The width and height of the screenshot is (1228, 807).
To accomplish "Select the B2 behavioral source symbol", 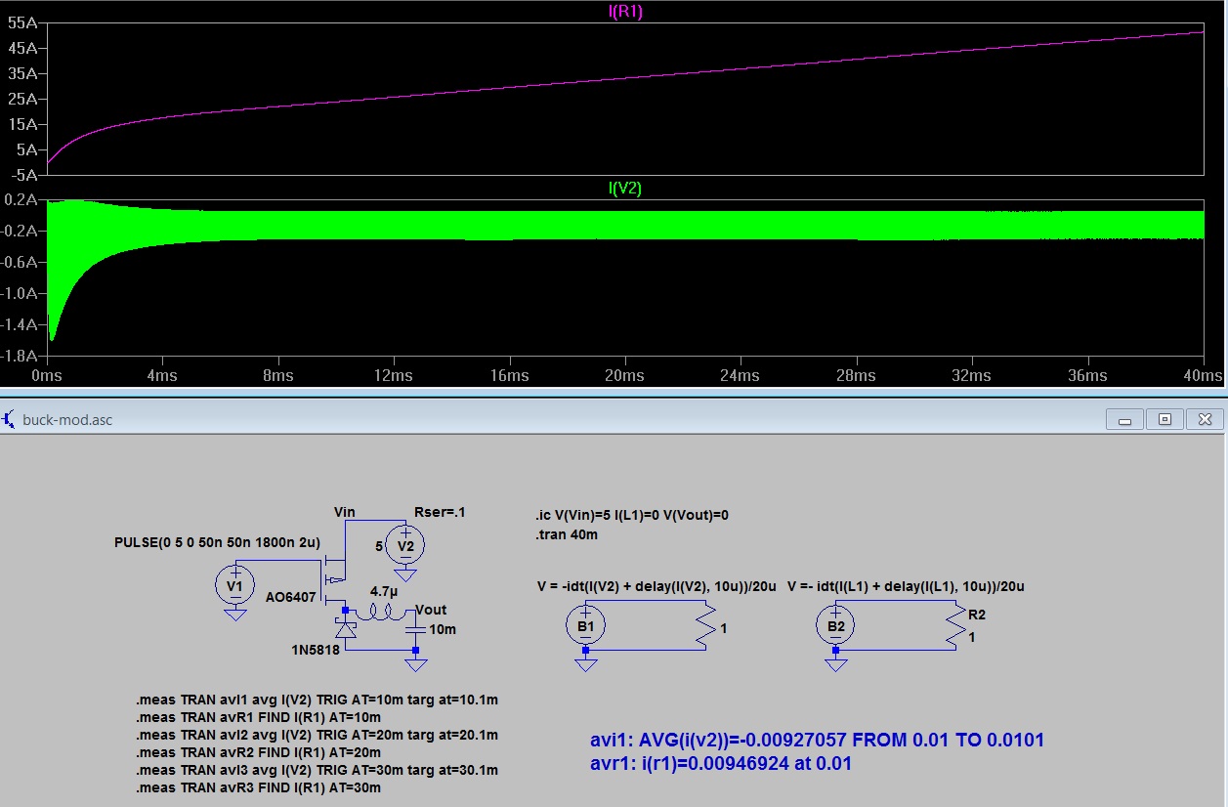I will (835, 626).
